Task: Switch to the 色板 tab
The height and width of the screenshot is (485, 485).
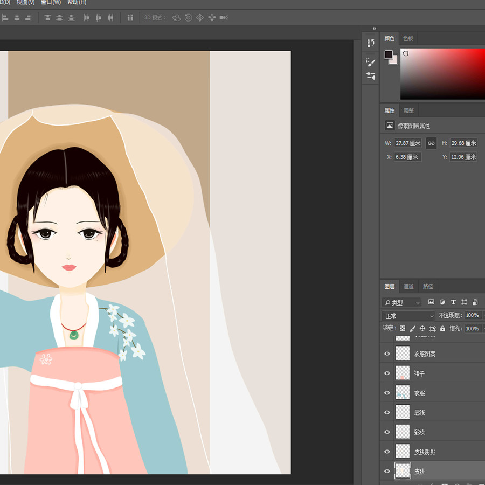Action: click(408, 38)
